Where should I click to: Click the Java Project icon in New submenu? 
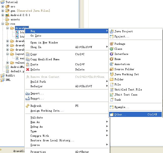(112, 31)
